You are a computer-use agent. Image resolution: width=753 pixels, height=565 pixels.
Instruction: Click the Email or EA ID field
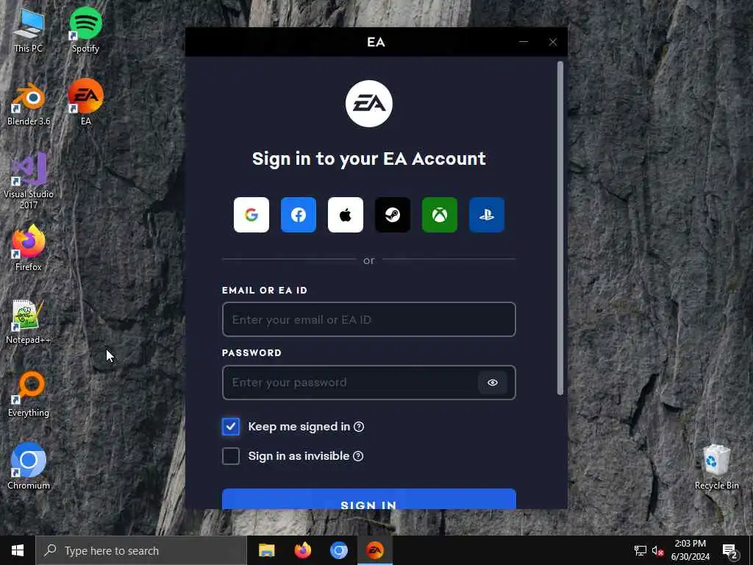[x=369, y=319]
